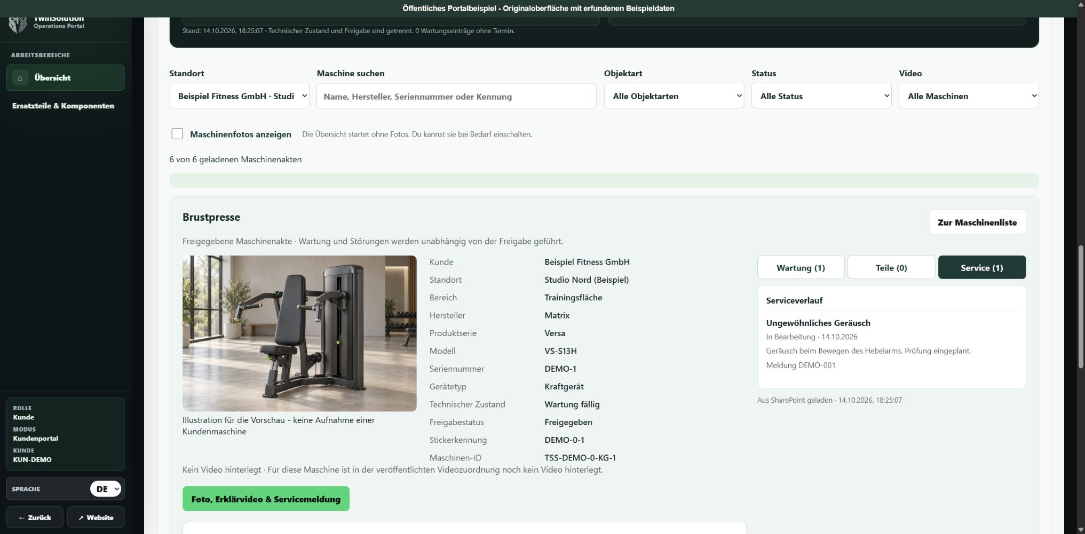Switch to the Wartung (1) tab

coord(801,267)
